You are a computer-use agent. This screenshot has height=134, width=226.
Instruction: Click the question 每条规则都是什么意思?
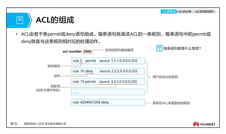click(182, 48)
